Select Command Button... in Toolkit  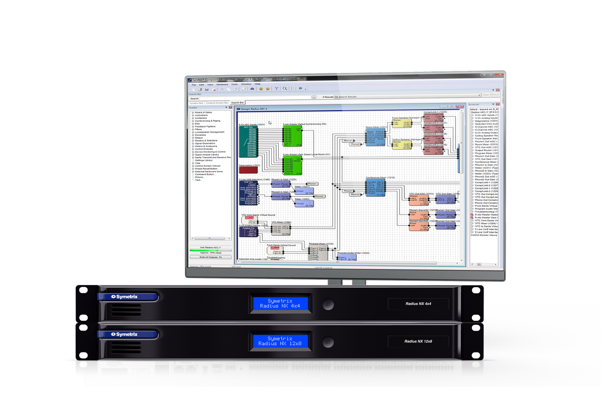pyautogui.click(x=205, y=174)
